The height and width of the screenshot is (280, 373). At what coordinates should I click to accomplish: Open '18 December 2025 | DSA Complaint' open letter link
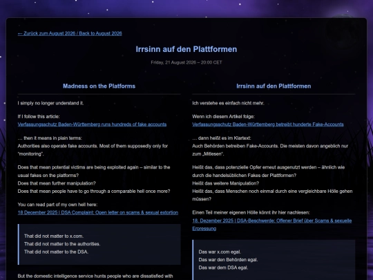98,212
